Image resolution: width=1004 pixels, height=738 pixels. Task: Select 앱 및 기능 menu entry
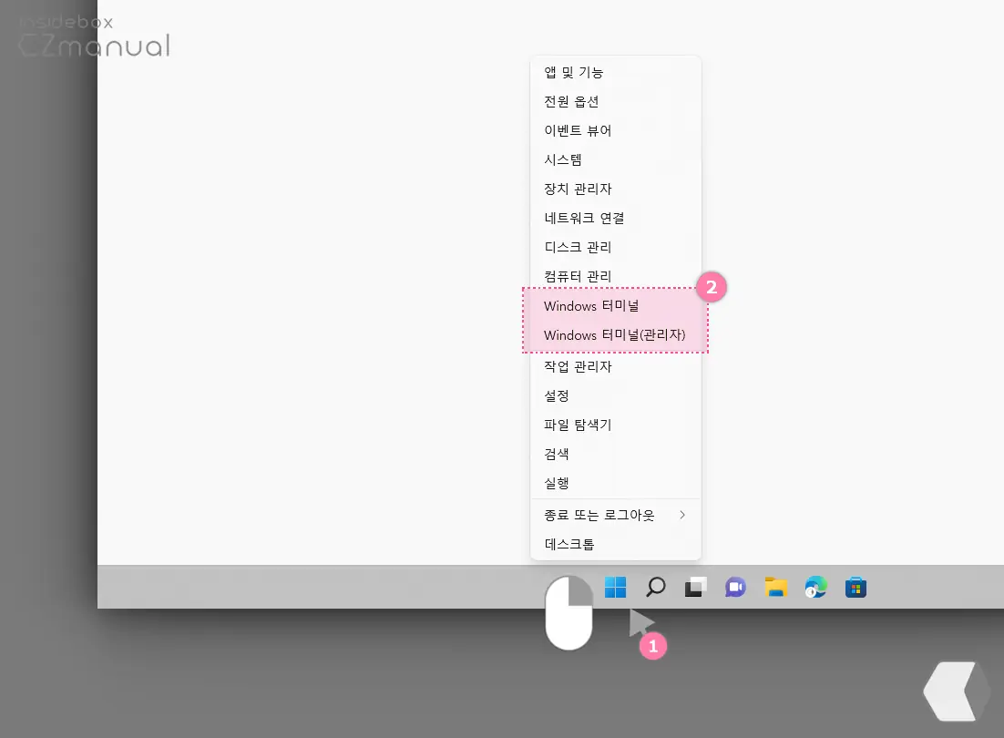pos(616,72)
